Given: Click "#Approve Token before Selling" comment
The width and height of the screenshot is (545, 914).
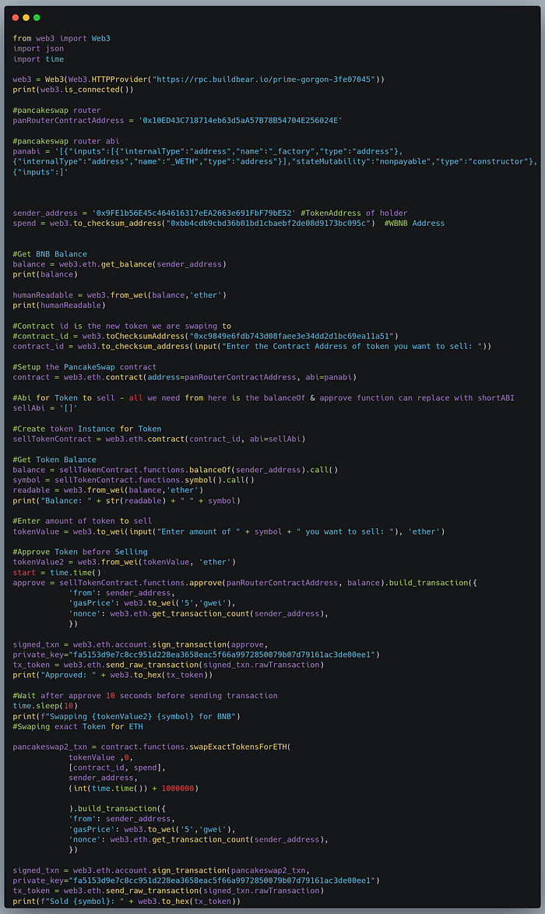Looking at the screenshot, I should tap(80, 552).
